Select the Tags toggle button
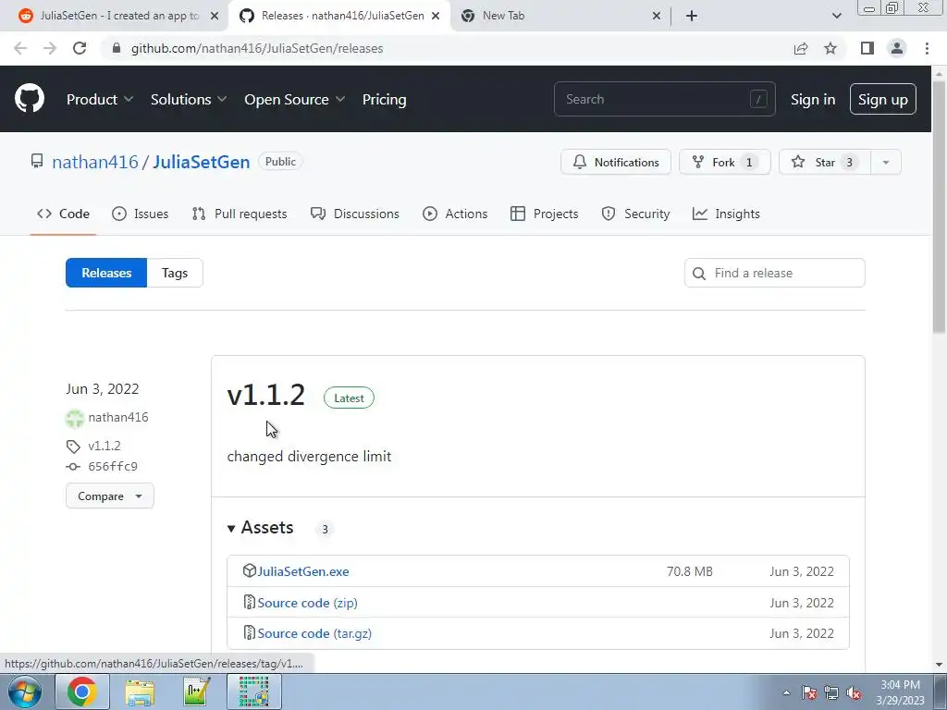947x710 pixels. tap(175, 273)
